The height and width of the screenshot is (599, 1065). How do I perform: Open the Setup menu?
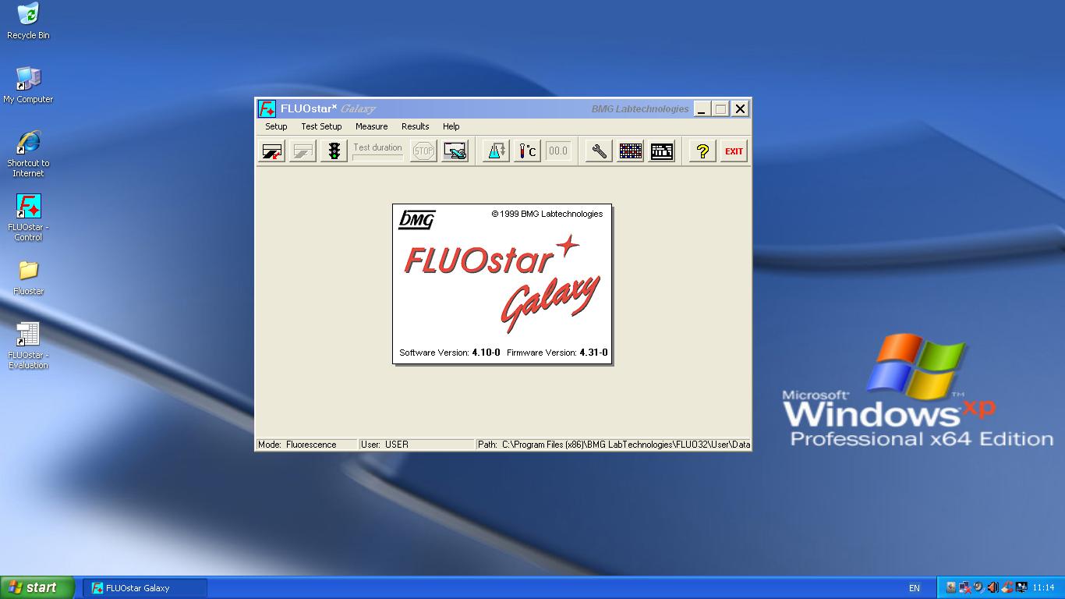pyautogui.click(x=276, y=126)
